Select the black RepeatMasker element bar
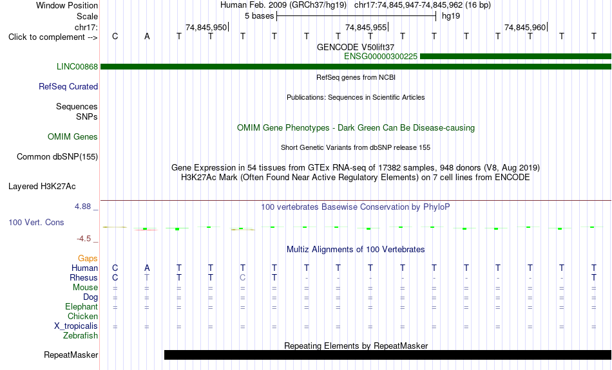 click(388, 355)
